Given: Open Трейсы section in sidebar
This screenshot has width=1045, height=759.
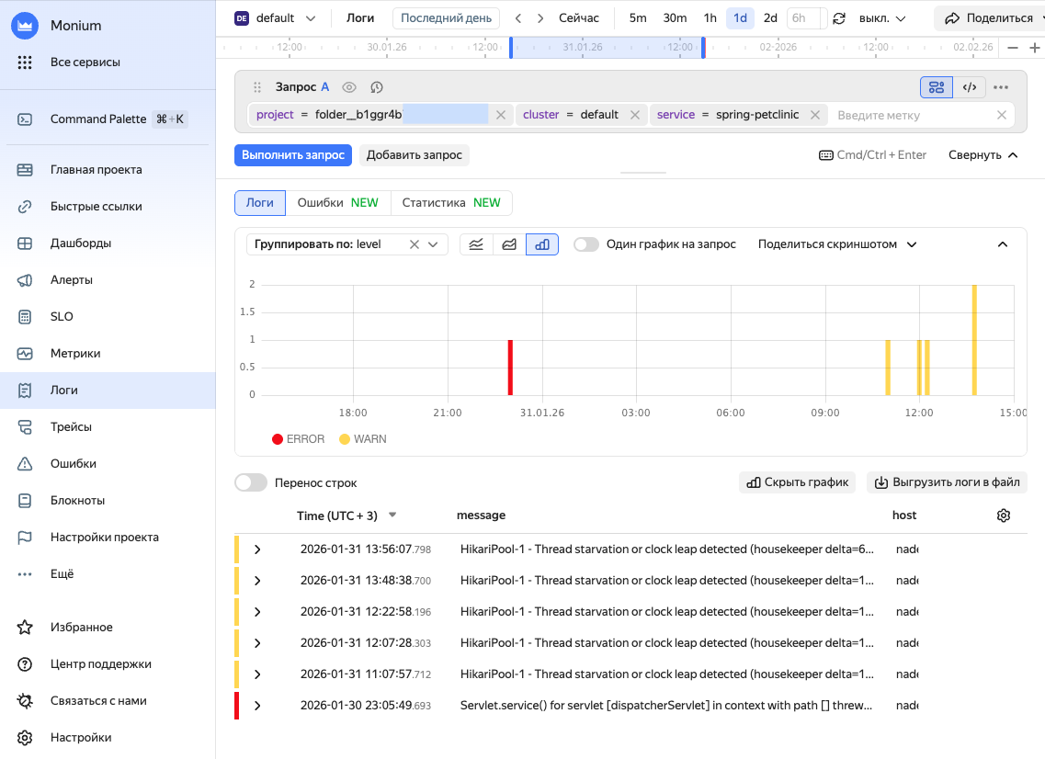Looking at the screenshot, I should click(x=71, y=427).
